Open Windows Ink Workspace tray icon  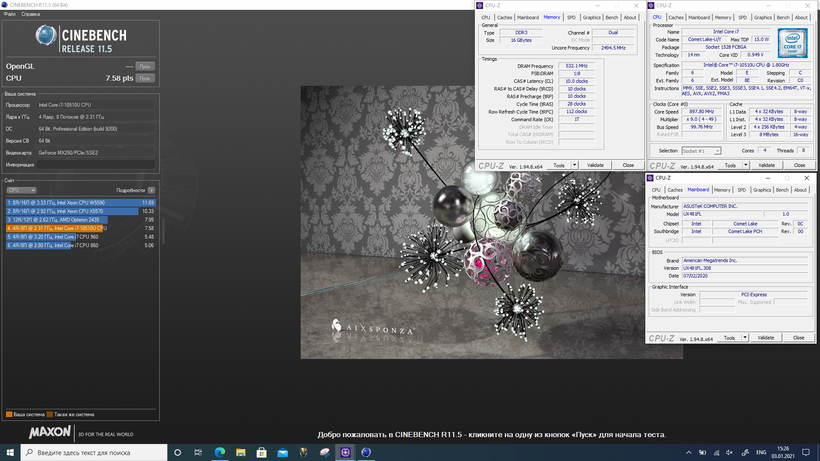click(x=745, y=452)
